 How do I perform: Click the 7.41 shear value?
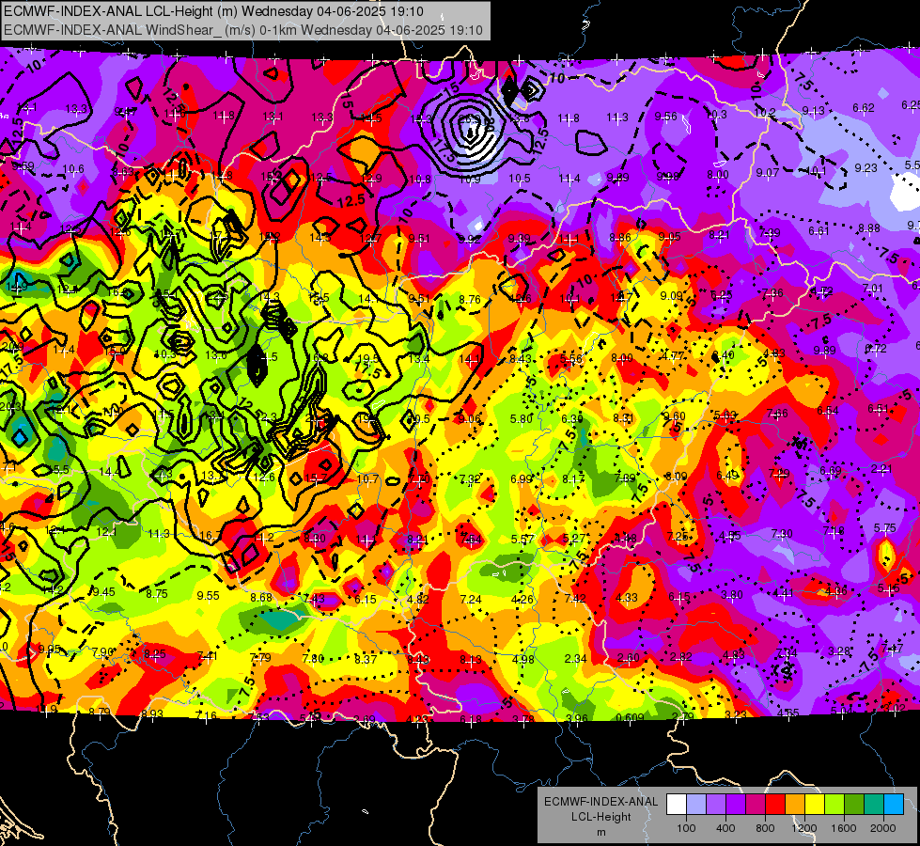click(x=208, y=656)
